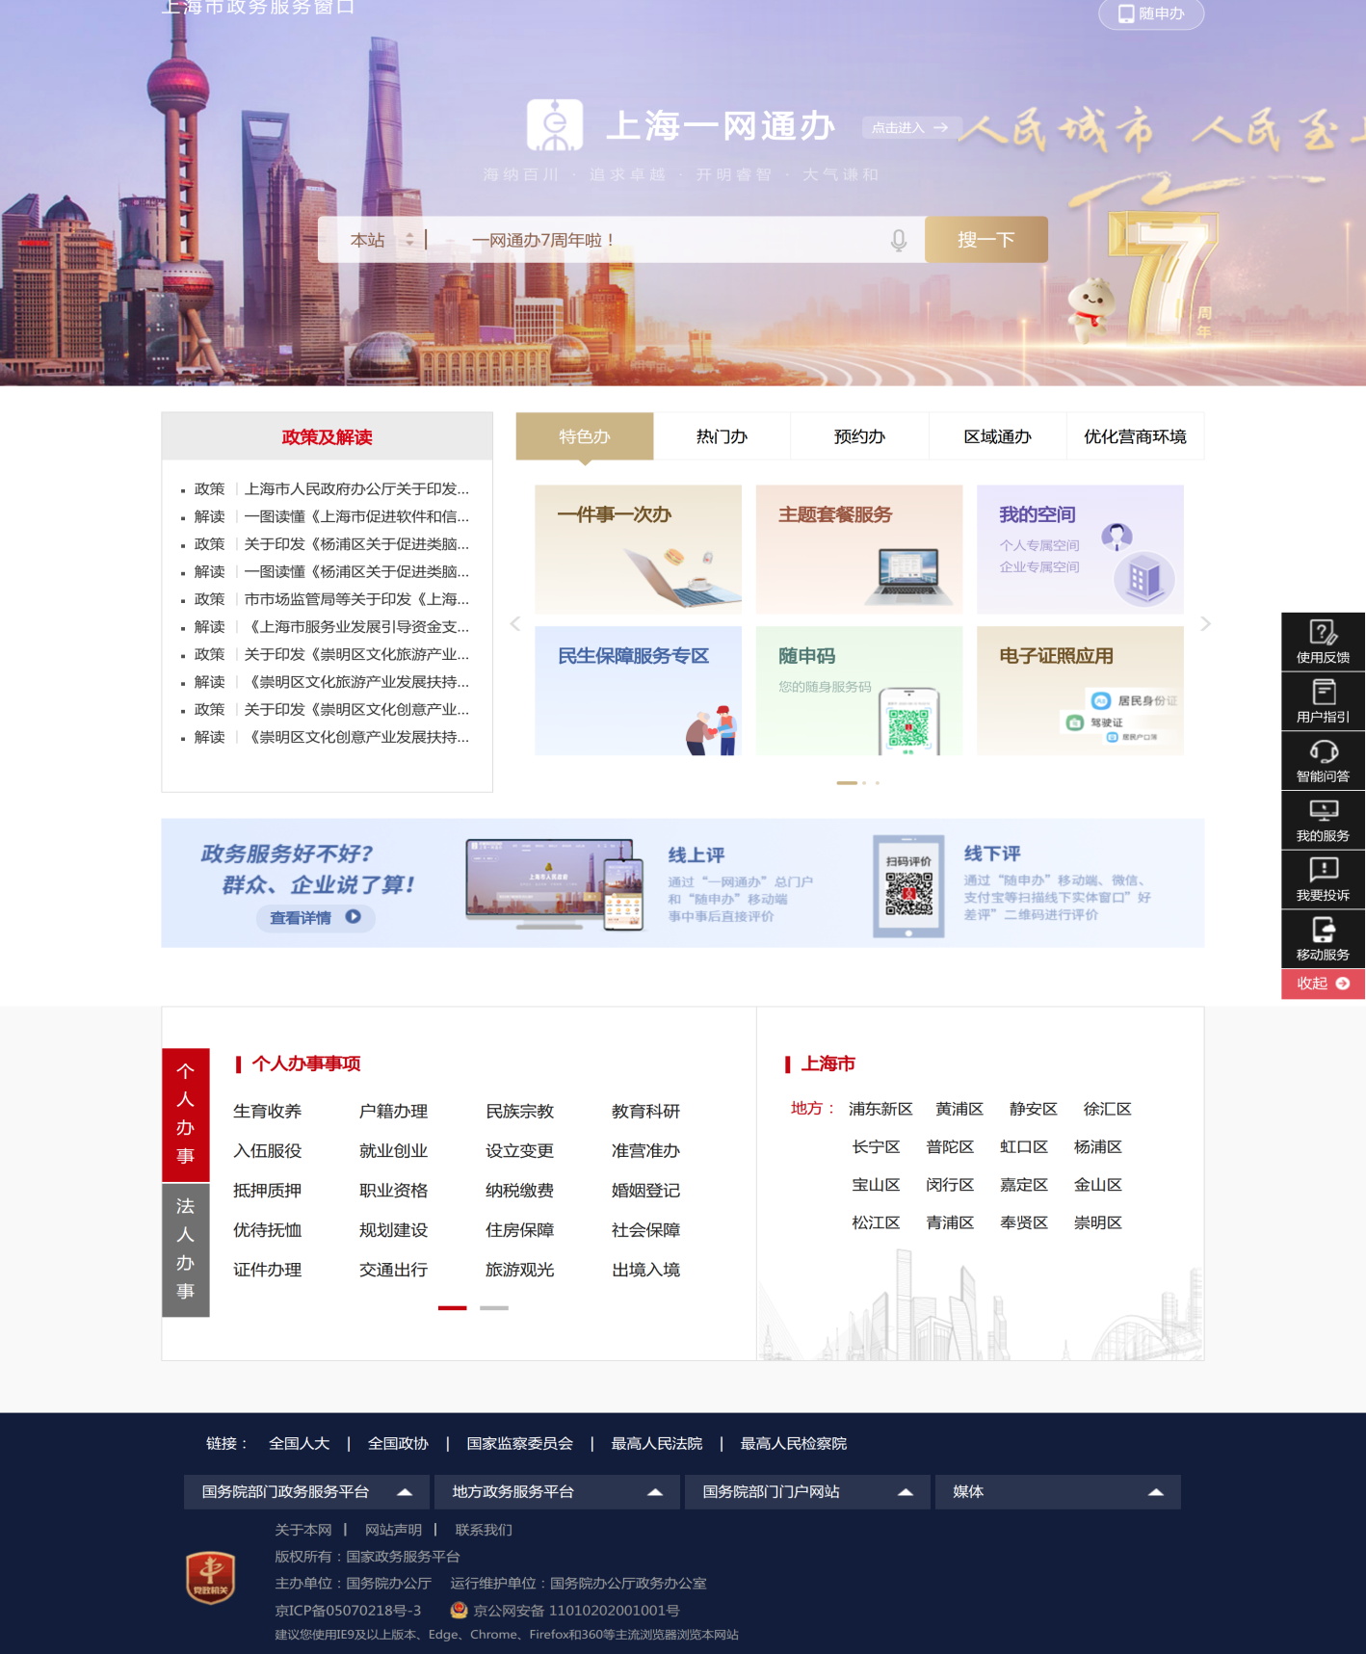Image resolution: width=1366 pixels, height=1654 pixels.
Task: Expand 国务院部门政务服务平台 dropdown
Action: (306, 1491)
